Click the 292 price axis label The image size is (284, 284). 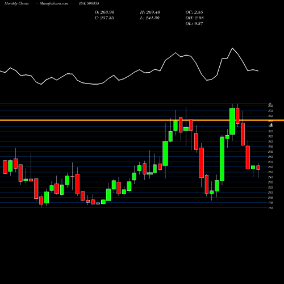click(270, 152)
